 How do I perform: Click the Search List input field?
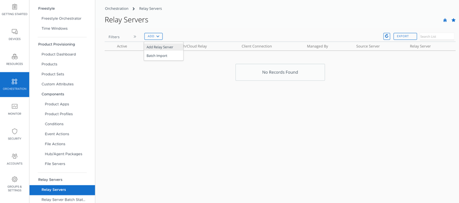pyautogui.click(x=436, y=37)
